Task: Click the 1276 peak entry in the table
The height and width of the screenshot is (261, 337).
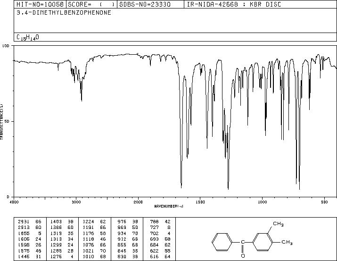Action: (62, 256)
